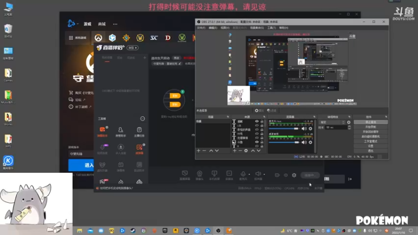
Task: Add a scene with plus in OBS scenes
Action: pos(199,151)
